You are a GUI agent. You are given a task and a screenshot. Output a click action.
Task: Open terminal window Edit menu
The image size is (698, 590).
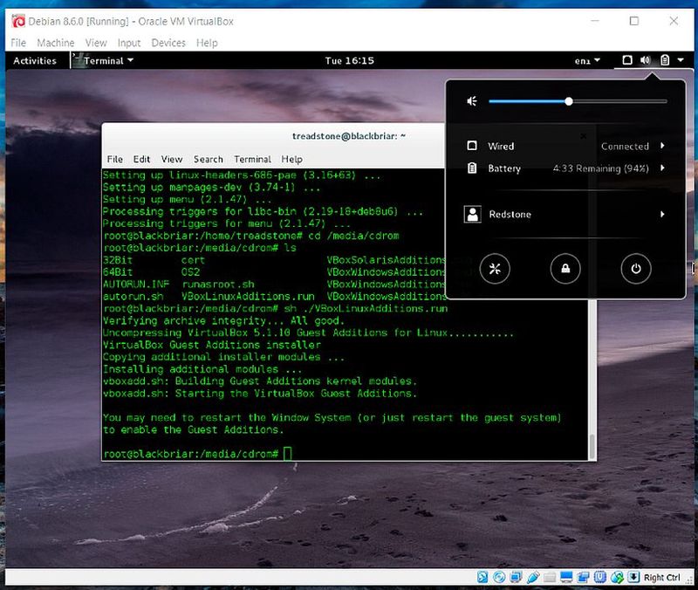[x=141, y=159]
